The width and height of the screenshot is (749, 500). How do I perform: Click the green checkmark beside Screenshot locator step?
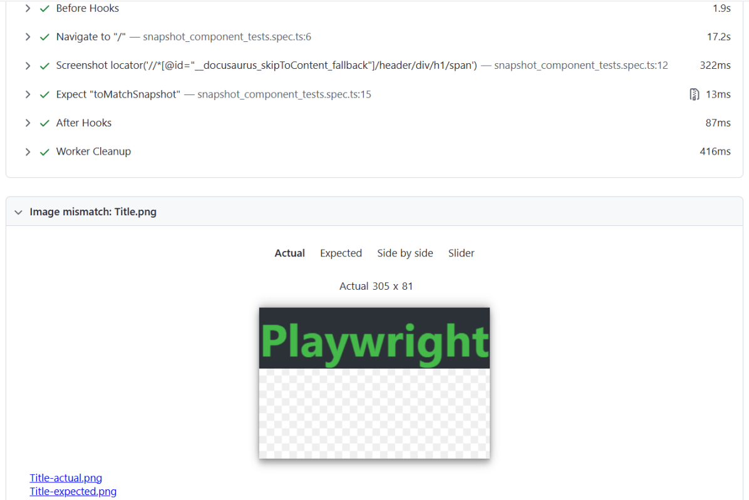tap(44, 66)
